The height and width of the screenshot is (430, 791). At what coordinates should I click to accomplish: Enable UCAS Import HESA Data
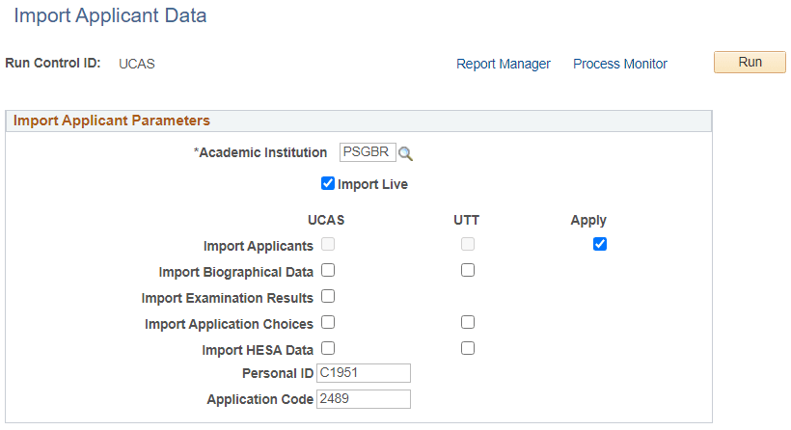click(x=328, y=348)
